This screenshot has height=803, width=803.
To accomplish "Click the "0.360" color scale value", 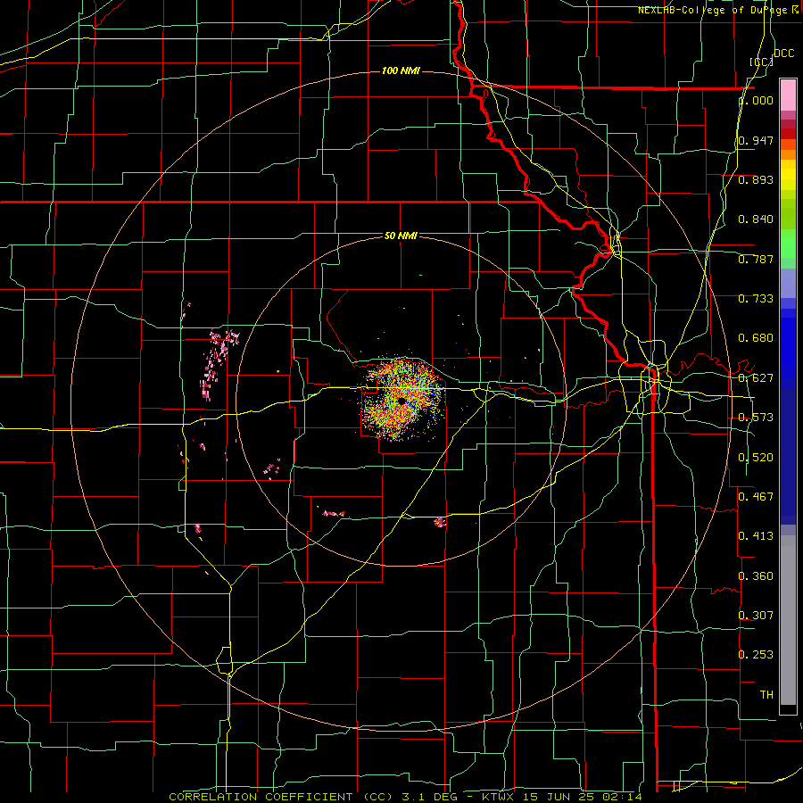I will (x=756, y=576).
